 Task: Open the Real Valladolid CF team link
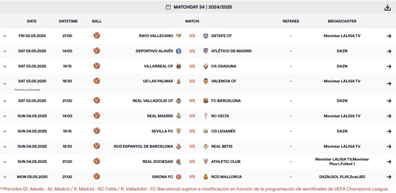pos(153,101)
